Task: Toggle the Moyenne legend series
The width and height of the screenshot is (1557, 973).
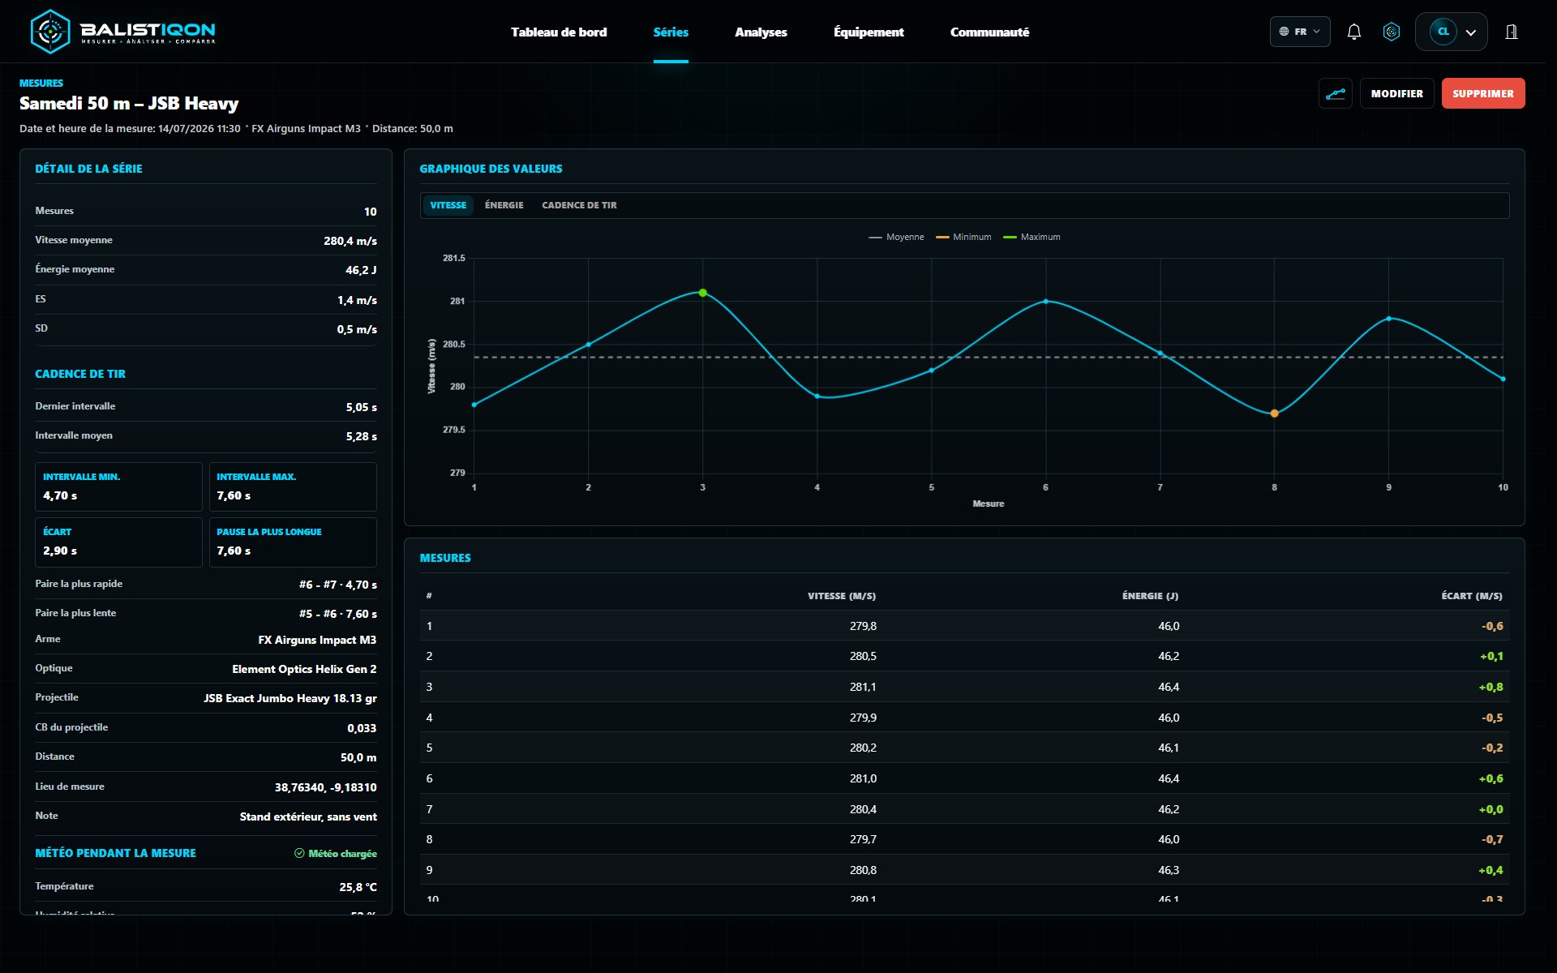Action: (896, 237)
